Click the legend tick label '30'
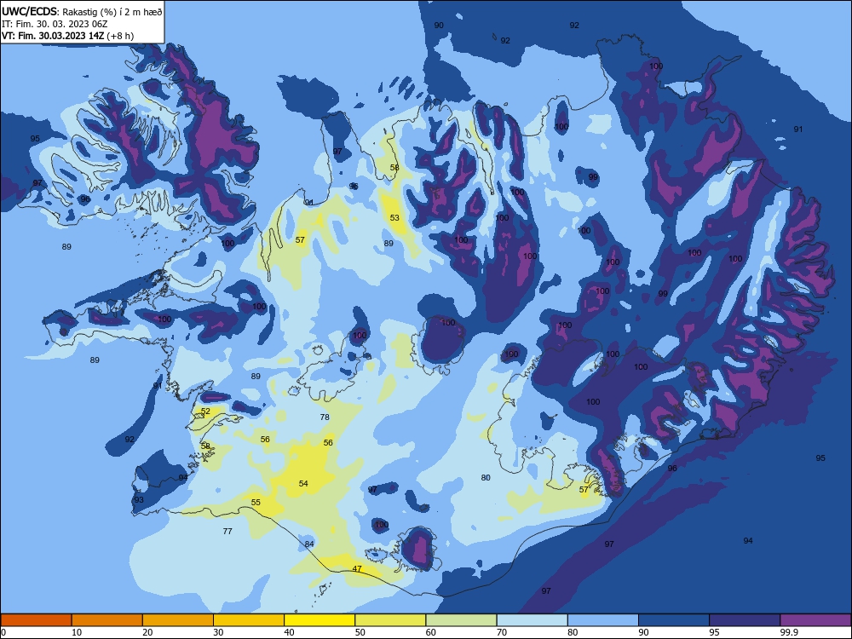The image size is (852, 639). pos(218,632)
